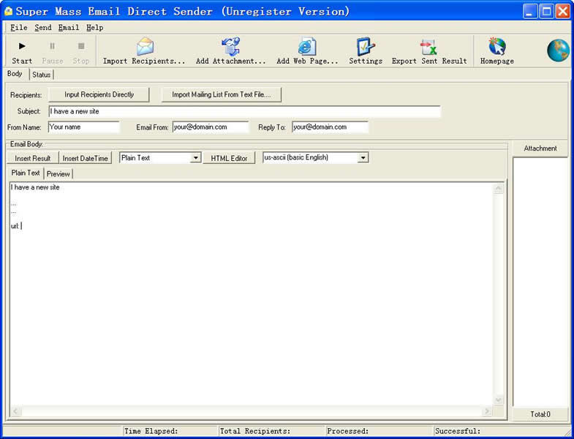
Task: Switch to the Preview tab
Action: tap(58, 174)
